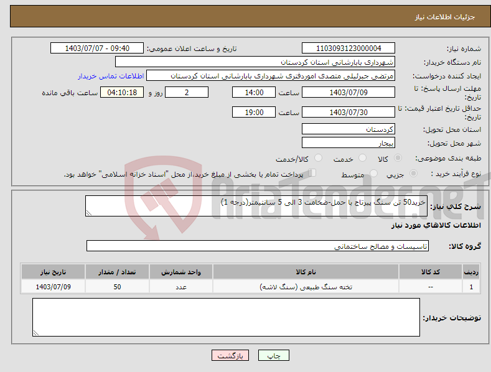The image size is (491, 372).
Task: Click the remaining time field 04:10:18
Action: tap(122, 92)
